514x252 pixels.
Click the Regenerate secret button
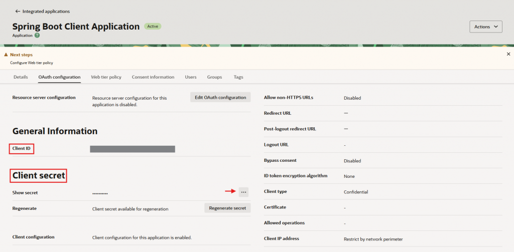point(227,208)
